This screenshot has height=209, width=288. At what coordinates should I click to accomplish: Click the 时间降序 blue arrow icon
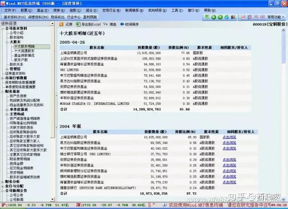(x=122, y=24)
